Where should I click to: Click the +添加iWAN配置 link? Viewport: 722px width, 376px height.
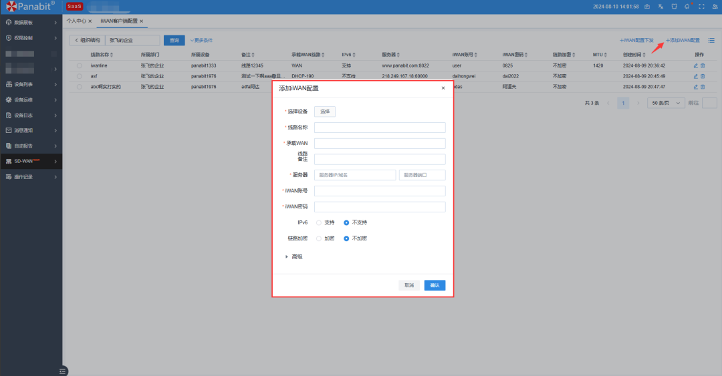tap(683, 41)
